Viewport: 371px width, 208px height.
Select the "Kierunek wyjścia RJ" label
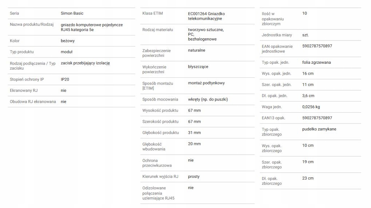[160, 177]
